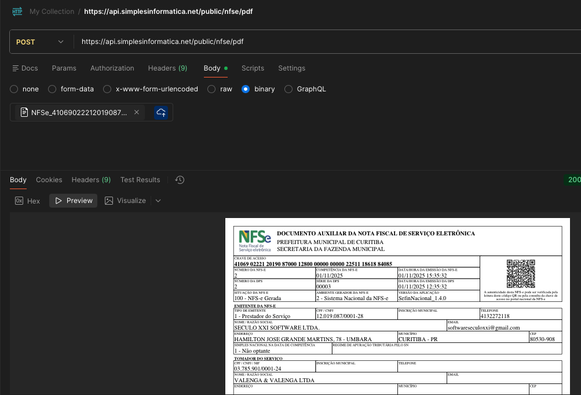Screen dimensions: 581x395
Task: Select the Visualize response view
Action: click(126, 201)
